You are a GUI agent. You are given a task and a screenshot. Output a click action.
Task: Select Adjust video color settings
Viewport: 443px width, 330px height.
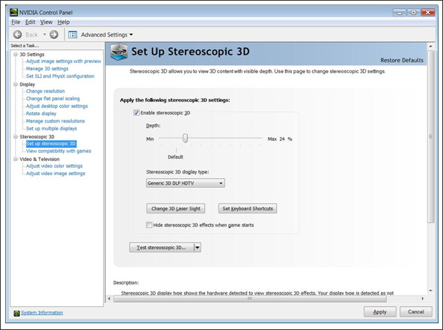(x=54, y=166)
